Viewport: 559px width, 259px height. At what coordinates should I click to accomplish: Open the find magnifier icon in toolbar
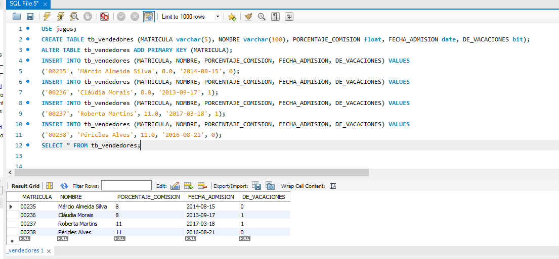tap(262, 16)
